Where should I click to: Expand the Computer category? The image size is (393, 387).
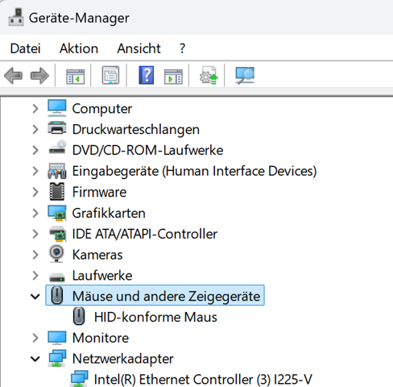tap(35, 109)
